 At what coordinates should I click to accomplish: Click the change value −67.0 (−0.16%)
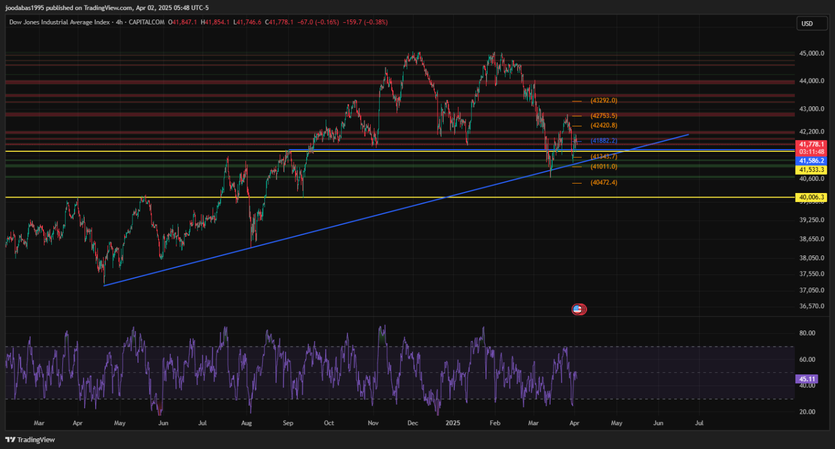point(318,22)
